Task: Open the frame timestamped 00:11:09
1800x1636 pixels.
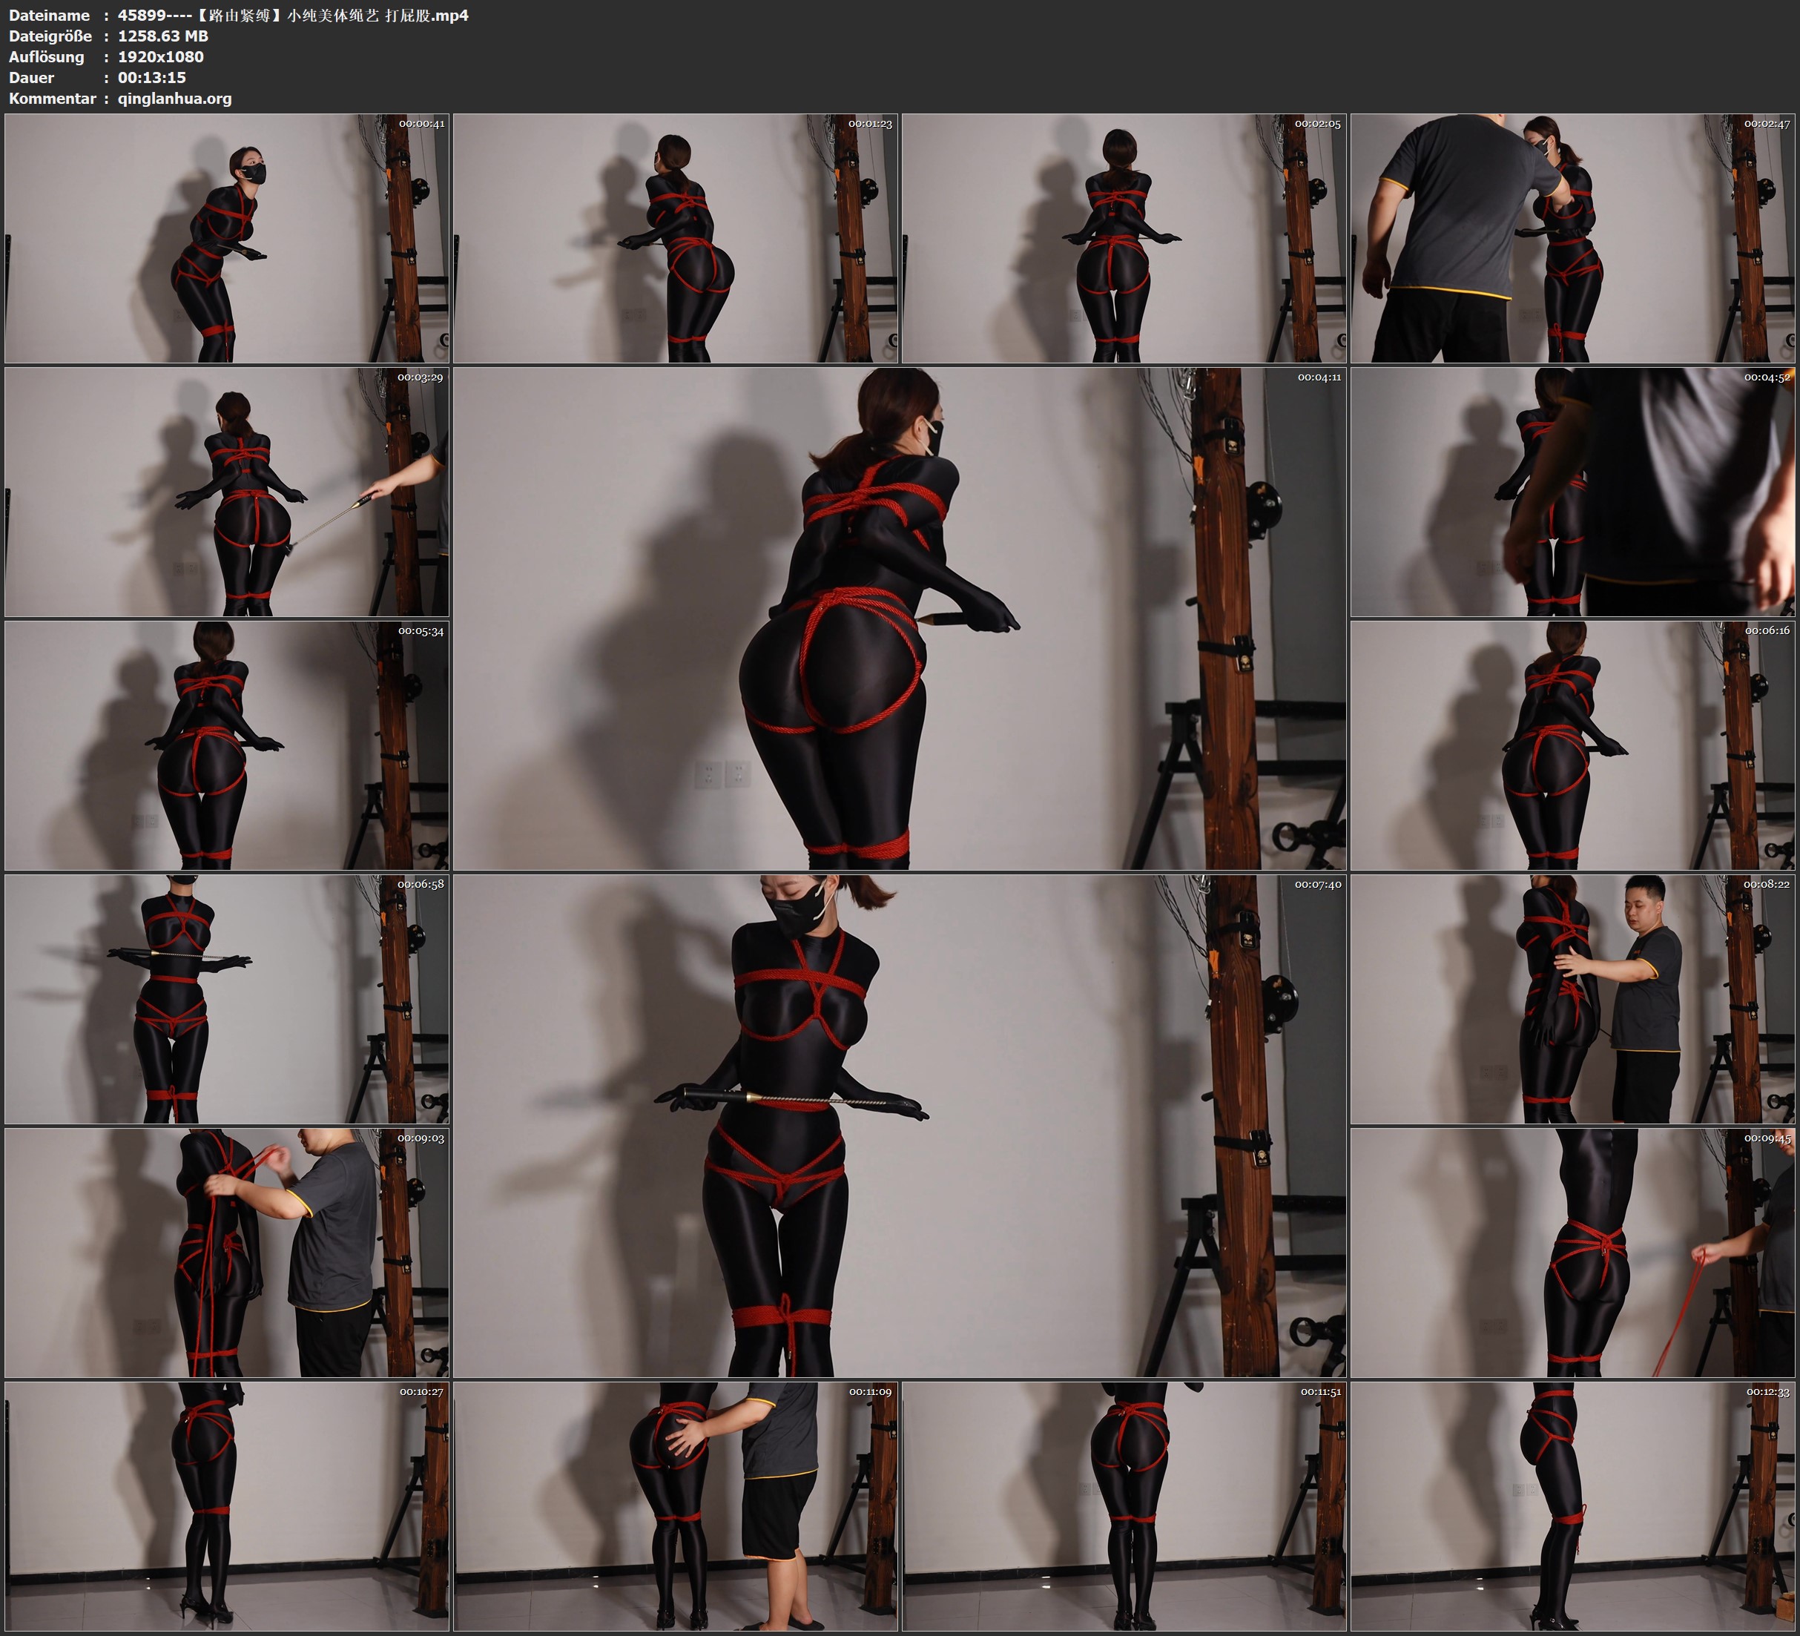Action: click(x=675, y=1506)
